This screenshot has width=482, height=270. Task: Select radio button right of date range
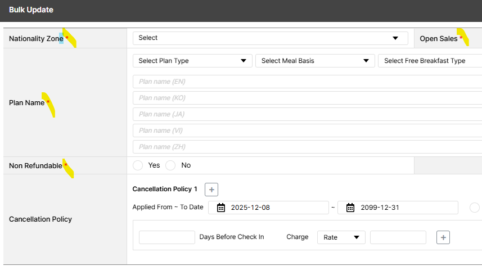click(x=475, y=208)
